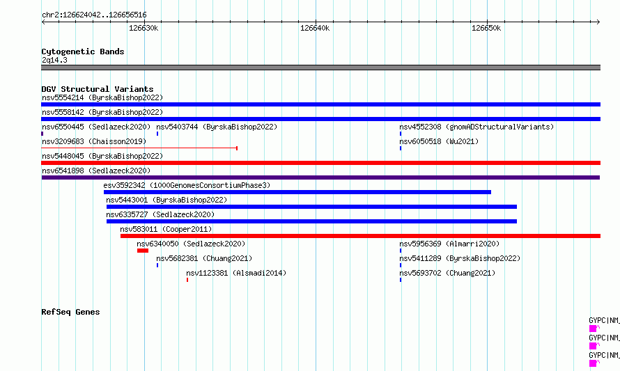
Task: Click the right arrow of the ruler
Action: (598, 22)
